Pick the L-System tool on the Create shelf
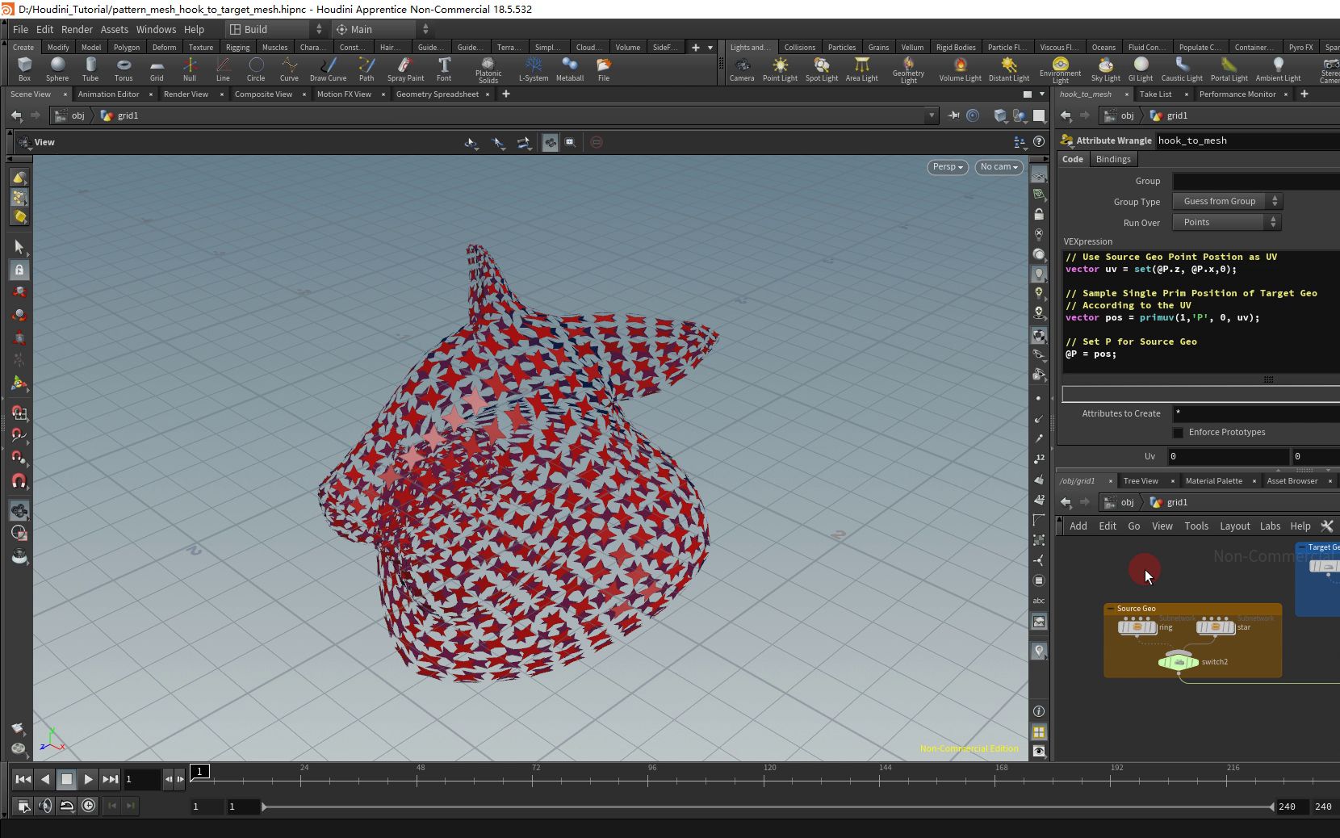The width and height of the screenshot is (1340, 838). click(x=533, y=69)
